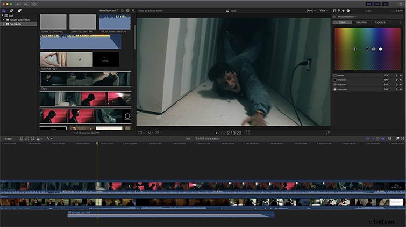Open the browser search magnifier
406x227 pixels.
point(133,11)
